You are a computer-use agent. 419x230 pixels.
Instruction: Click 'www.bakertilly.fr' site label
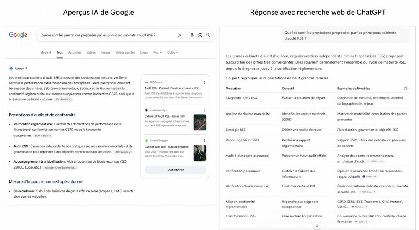158,110
